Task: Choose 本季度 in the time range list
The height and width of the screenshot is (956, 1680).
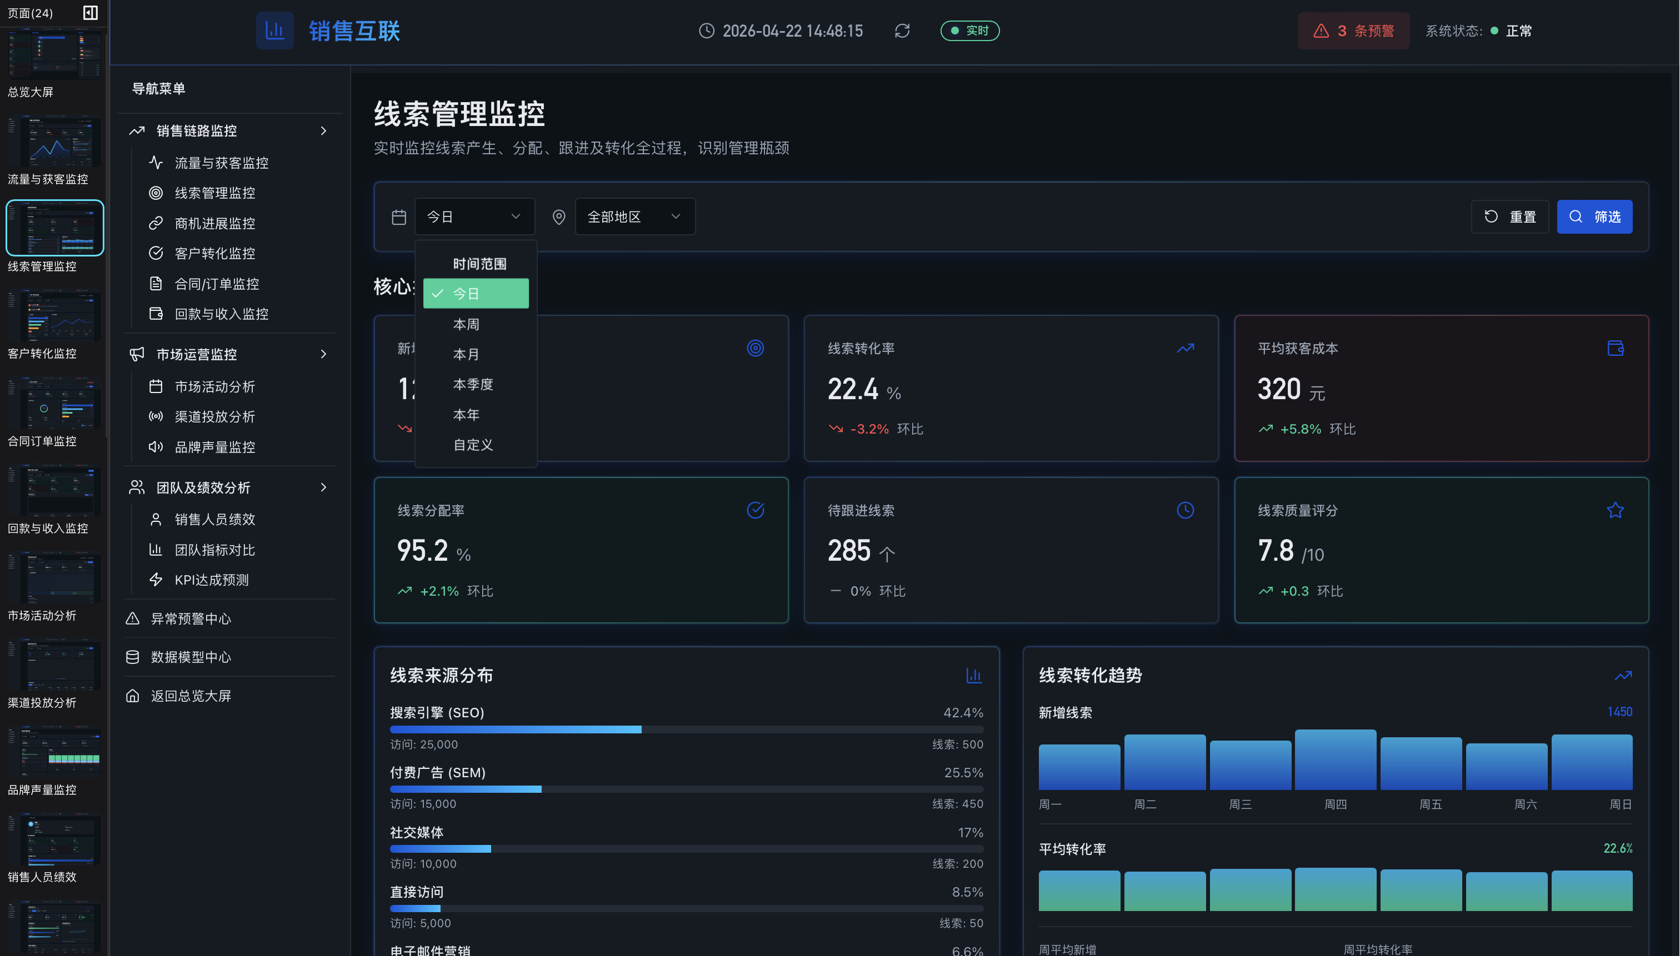Action: pyautogui.click(x=473, y=384)
